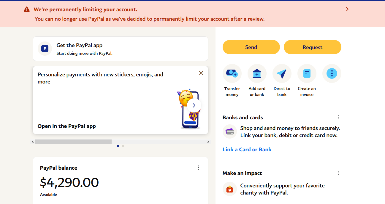385x204 pixels.
Task: Select the second carousel page dot
Action: (x=123, y=146)
